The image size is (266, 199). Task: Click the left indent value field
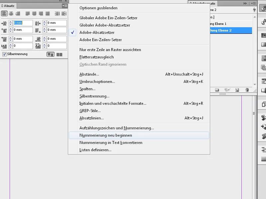pyautogui.click(x=23, y=23)
